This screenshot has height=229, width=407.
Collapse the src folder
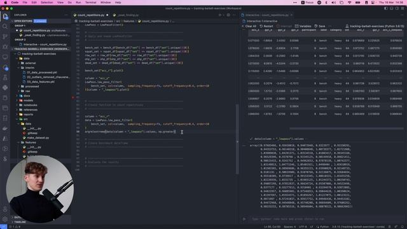pos(25,119)
